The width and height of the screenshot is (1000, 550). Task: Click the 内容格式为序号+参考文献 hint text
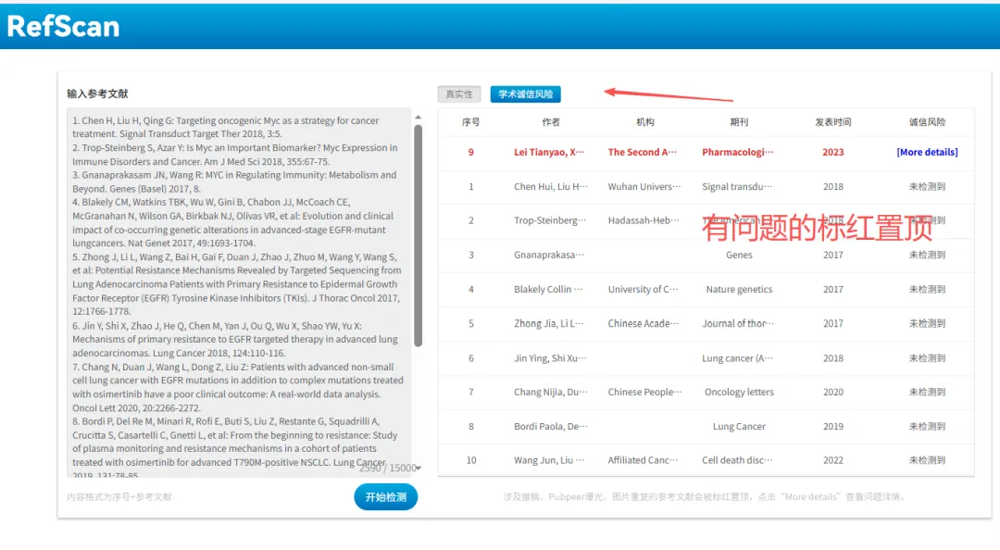(x=119, y=497)
